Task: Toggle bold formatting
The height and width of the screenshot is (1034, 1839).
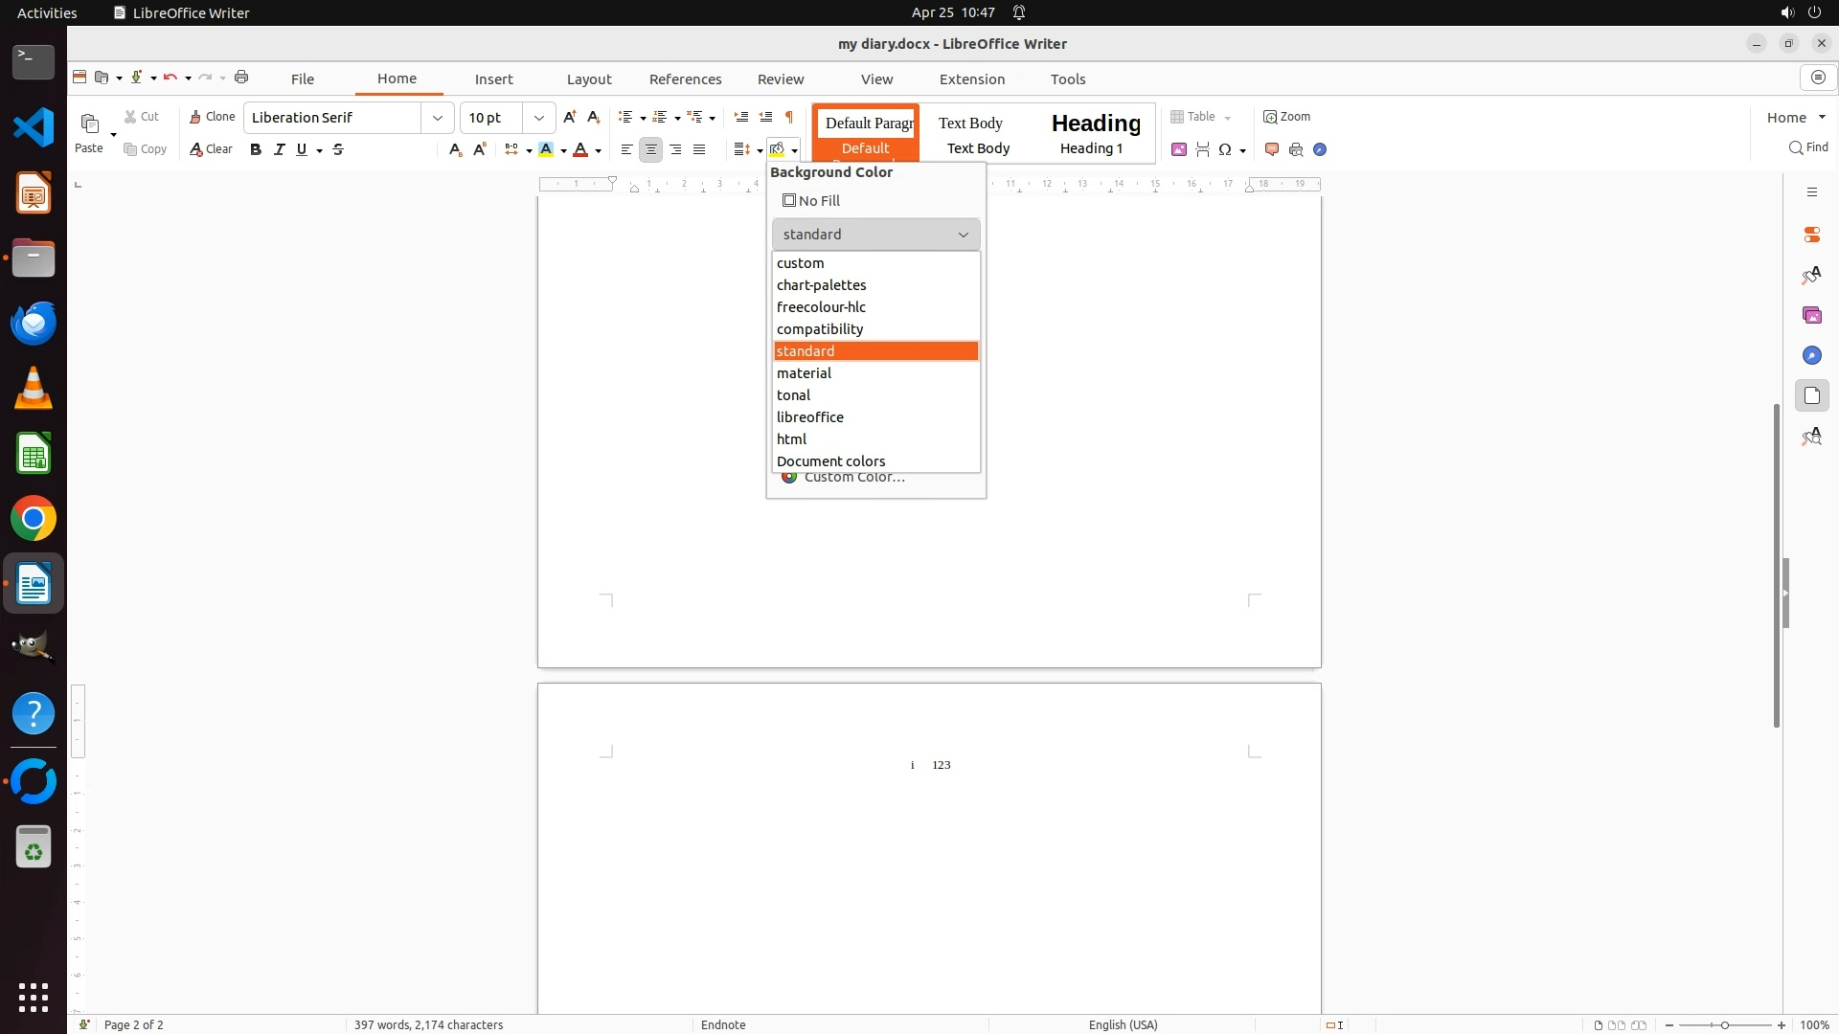Action: [x=255, y=149]
